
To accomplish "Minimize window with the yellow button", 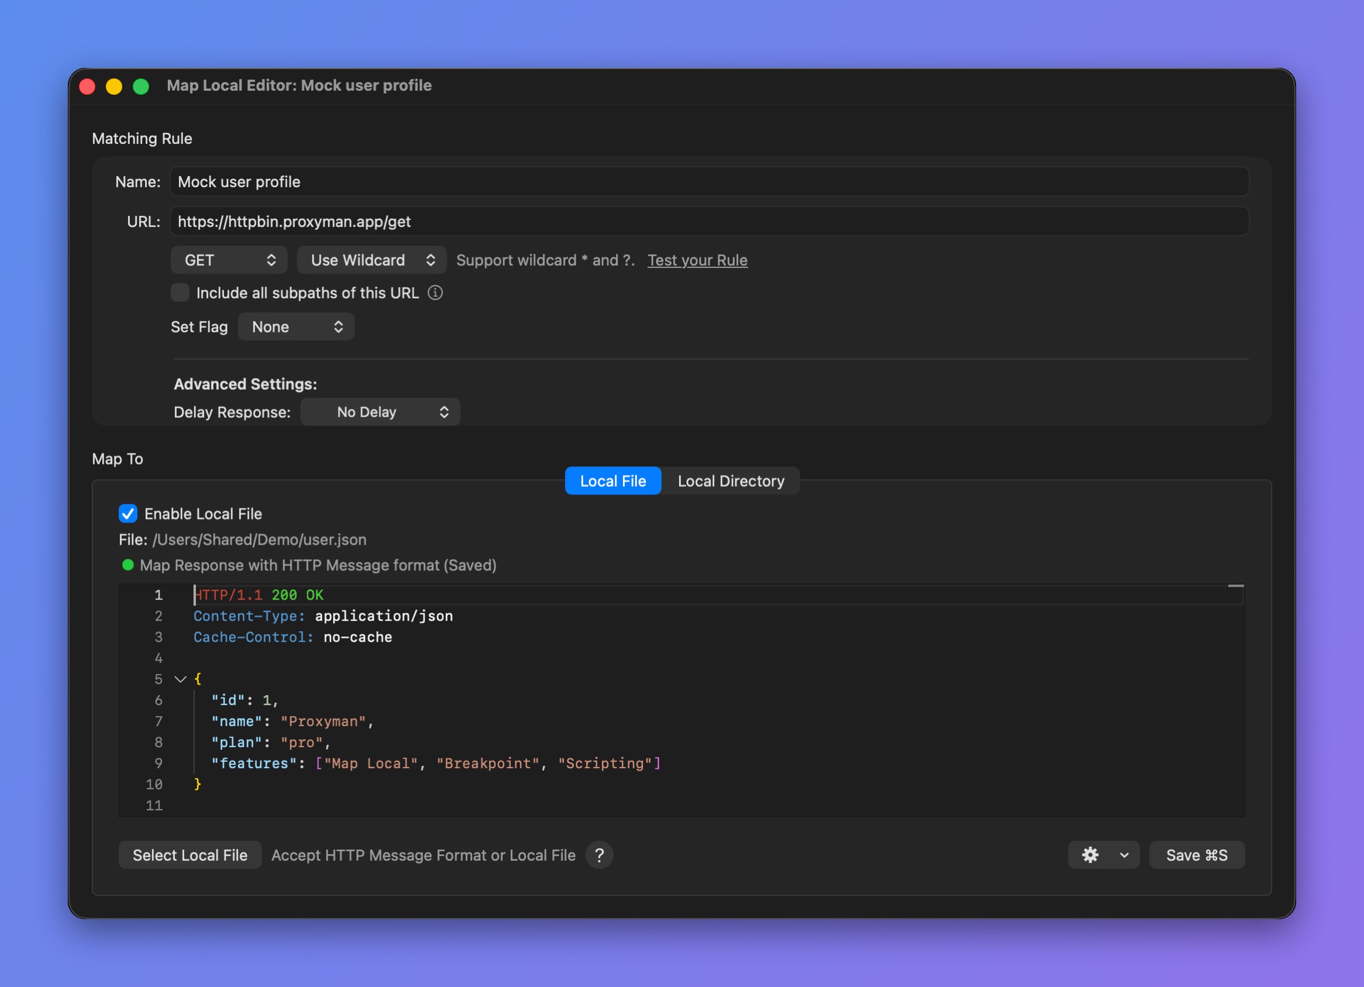I will (x=113, y=87).
